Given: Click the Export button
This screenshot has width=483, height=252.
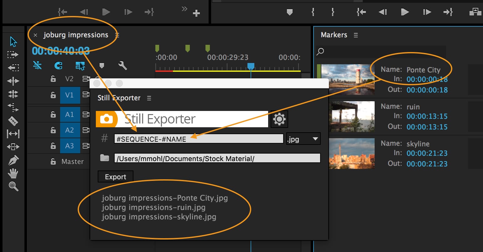Looking at the screenshot, I should 116,177.
